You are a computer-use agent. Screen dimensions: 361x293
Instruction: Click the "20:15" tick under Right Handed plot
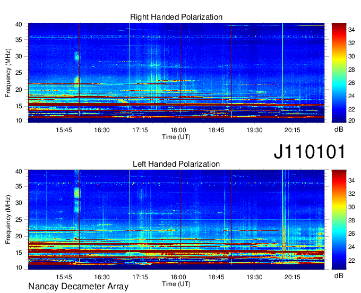[293, 130]
